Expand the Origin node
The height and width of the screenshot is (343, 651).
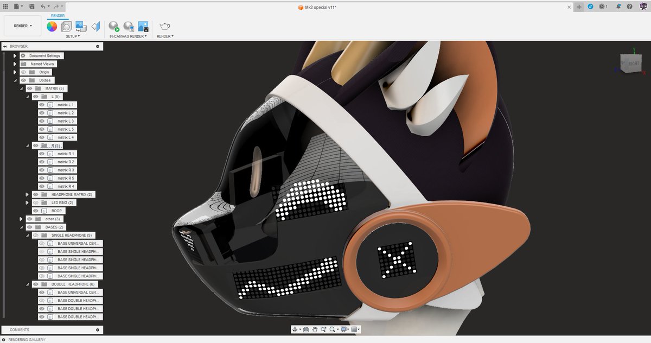click(x=15, y=72)
